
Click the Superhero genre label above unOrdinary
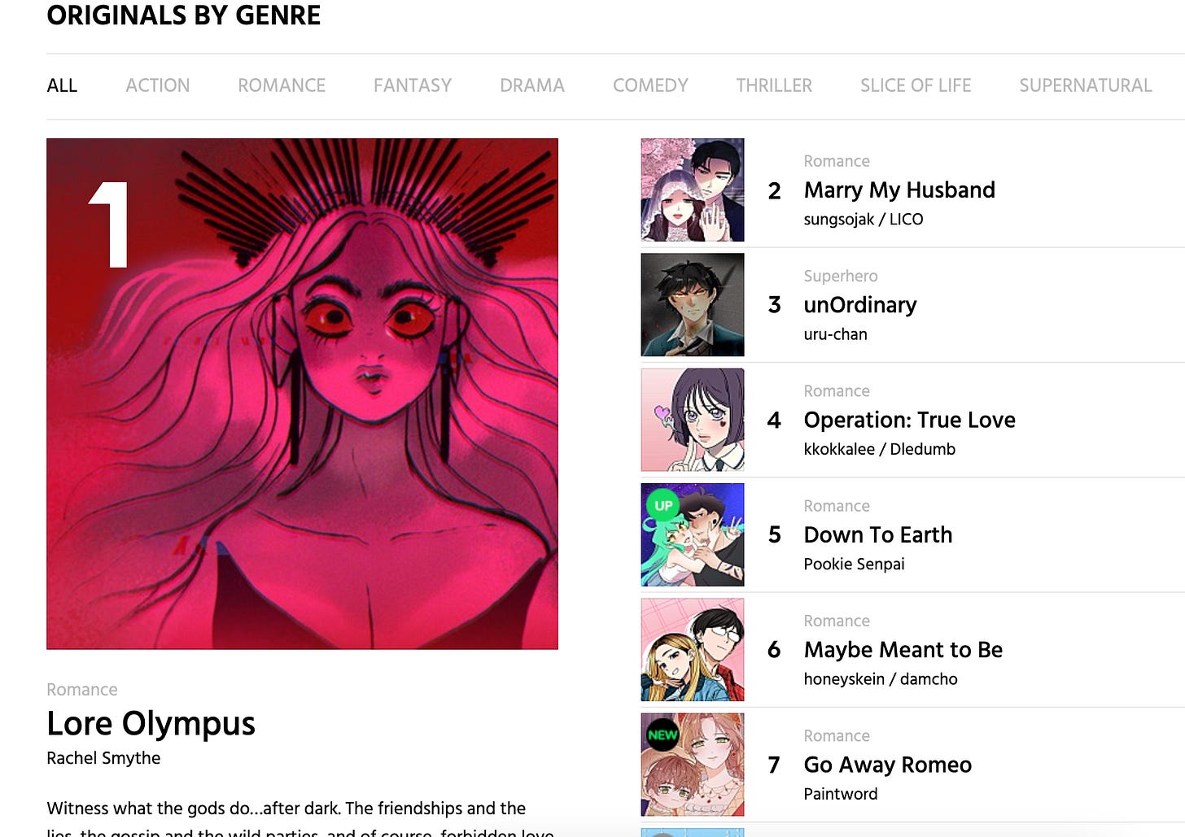pyautogui.click(x=840, y=276)
